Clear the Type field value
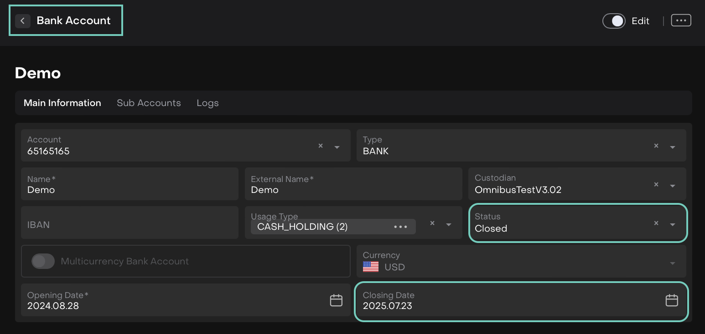This screenshot has width=705, height=334. coord(656,146)
